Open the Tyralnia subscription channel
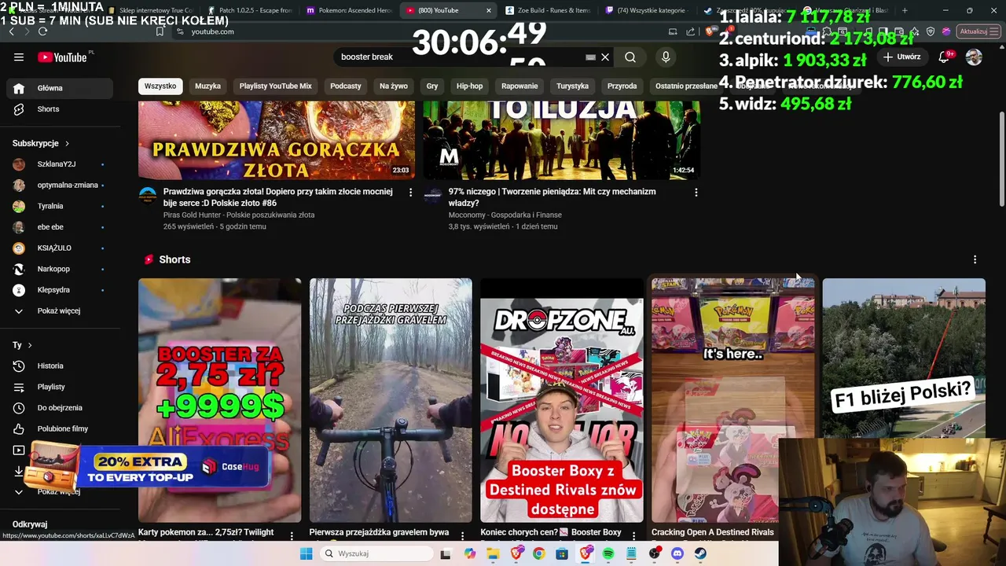 (60, 206)
